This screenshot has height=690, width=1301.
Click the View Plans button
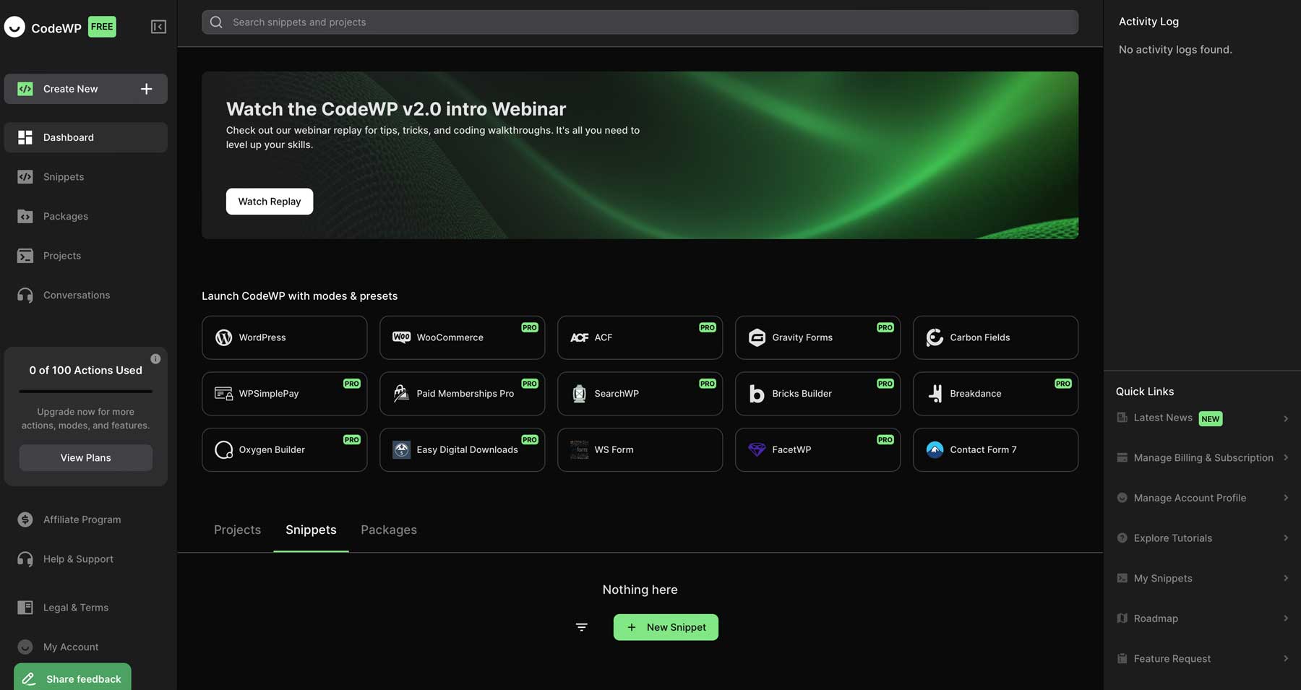pos(85,457)
